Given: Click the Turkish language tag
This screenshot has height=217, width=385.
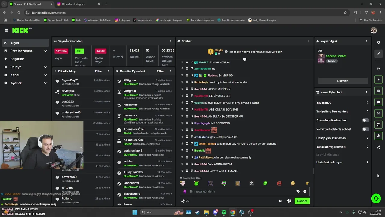Looking at the screenshot, I should pos(332,61).
